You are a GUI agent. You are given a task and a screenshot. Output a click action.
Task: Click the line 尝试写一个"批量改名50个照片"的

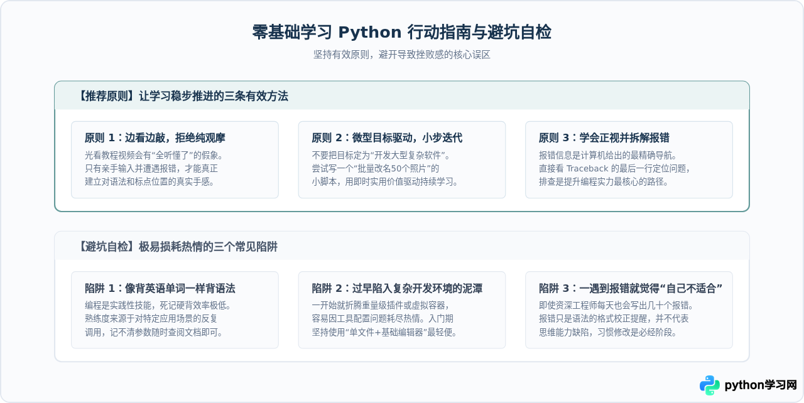click(376, 168)
